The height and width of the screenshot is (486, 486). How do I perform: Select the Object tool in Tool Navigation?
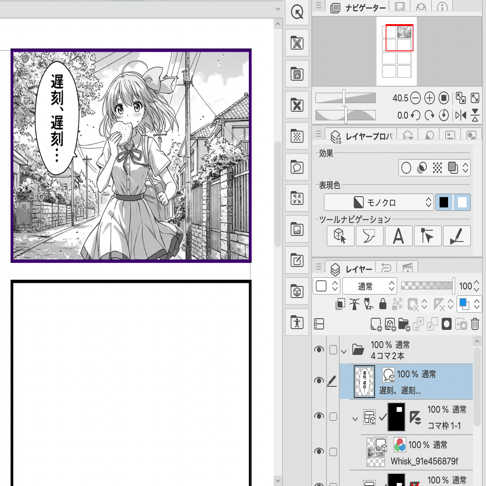coord(340,236)
